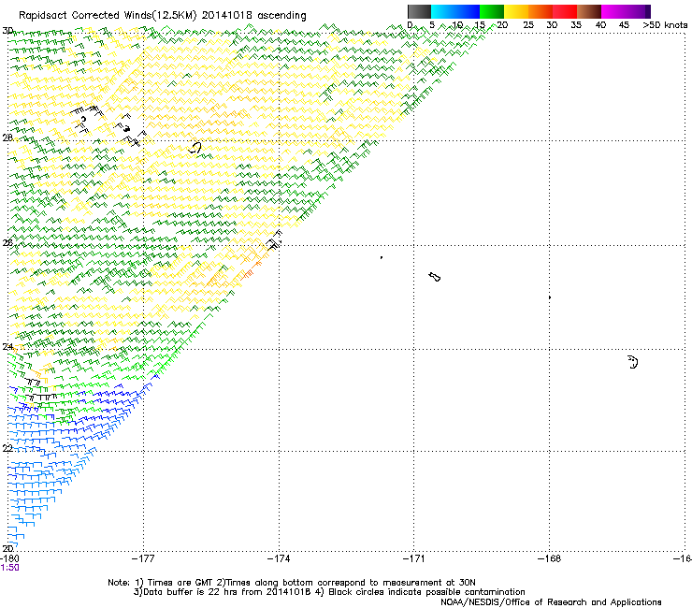692x608 pixels.
Task: Click the NOAA/NESDIS credit text
Action: click(x=551, y=602)
